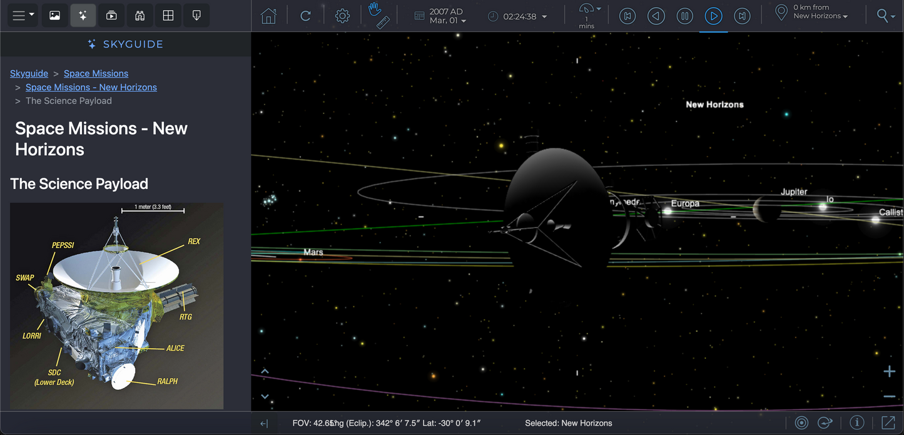Expand the hamburger menu dropdown

coord(24,16)
